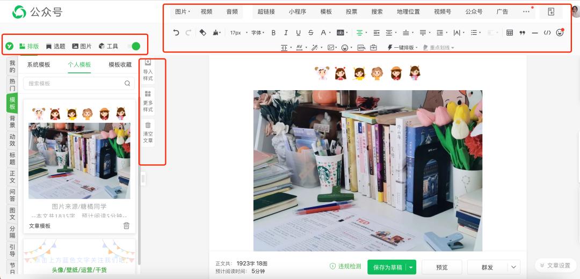Open the three-dot more insert menu
580x279 pixels.
526,12
